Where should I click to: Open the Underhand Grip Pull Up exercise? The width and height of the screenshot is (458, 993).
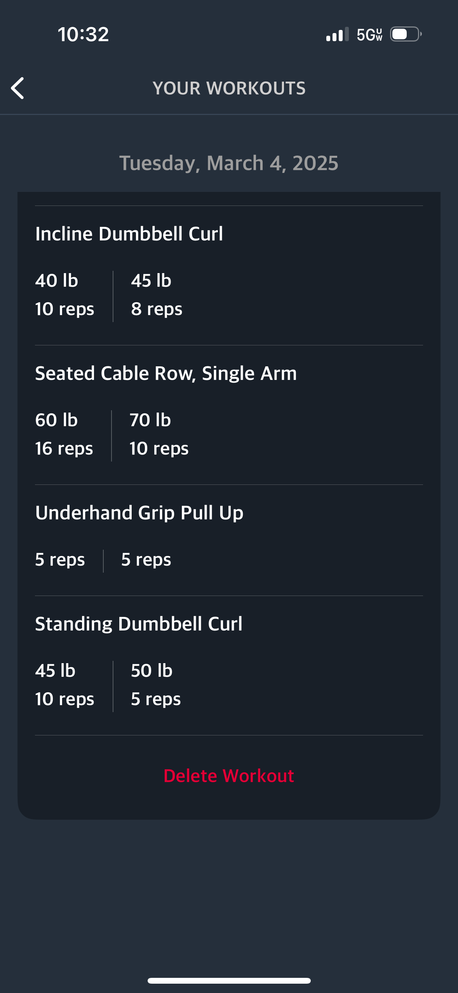[x=139, y=513]
